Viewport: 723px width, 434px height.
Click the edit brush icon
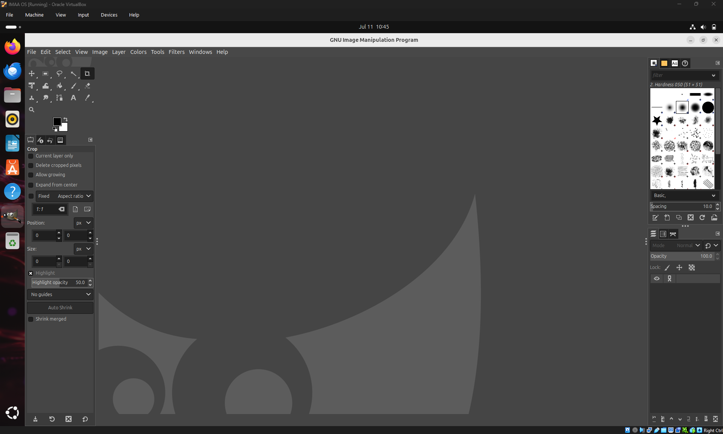[x=655, y=217]
